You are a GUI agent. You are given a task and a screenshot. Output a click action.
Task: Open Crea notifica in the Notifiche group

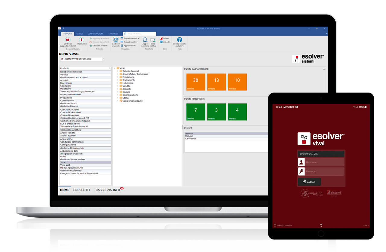(x=152, y=40)
